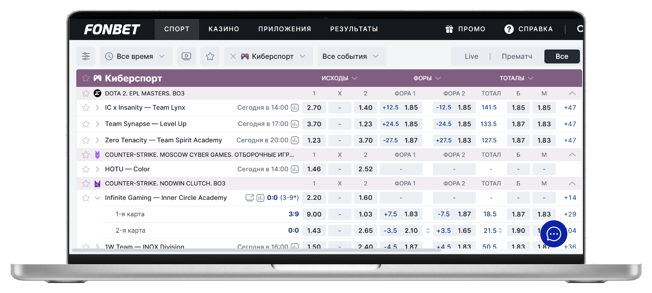Click the FONBET logo

(112, 29)
